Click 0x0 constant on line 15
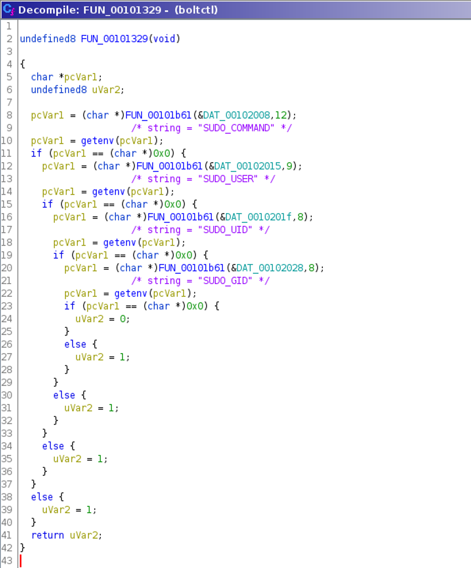Screen dimensions: 471x568 pos(173,204)
